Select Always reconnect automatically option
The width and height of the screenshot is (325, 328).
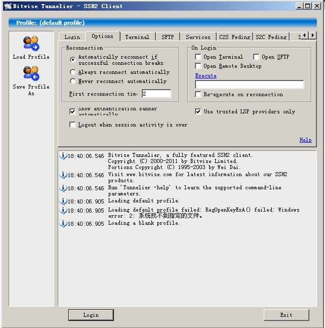(x=72, y=72)
